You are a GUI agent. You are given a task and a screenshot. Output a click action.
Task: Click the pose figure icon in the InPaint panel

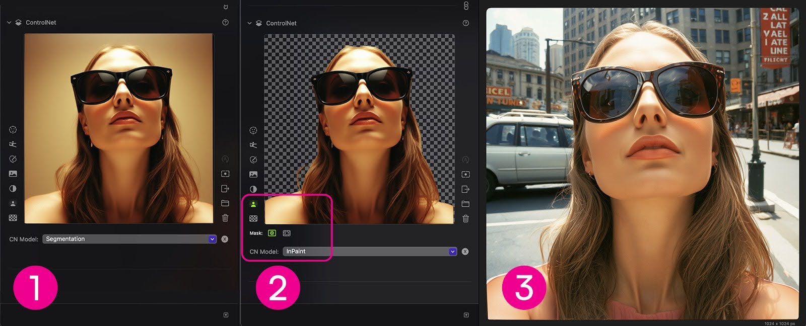point(253,145)
